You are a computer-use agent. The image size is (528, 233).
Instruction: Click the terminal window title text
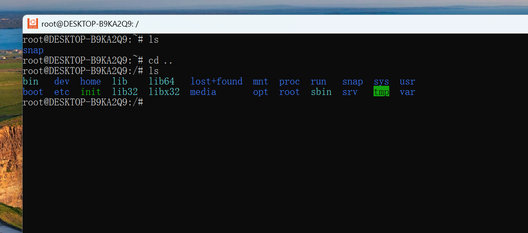tap(90, 24)
